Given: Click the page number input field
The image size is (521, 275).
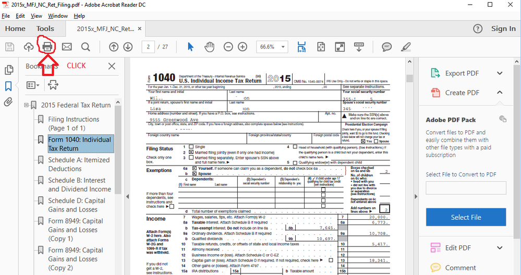Looking at the screenshot, I should [x=149, y=47].
